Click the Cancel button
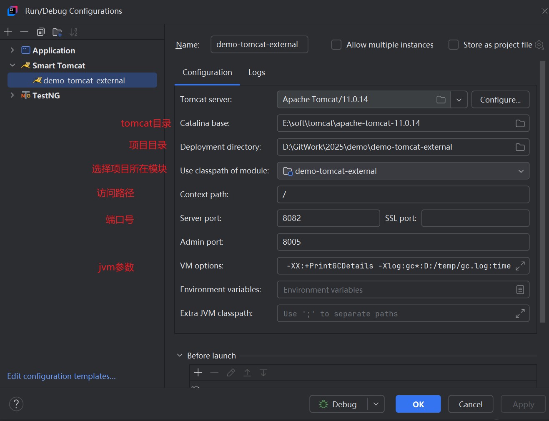 471,404
